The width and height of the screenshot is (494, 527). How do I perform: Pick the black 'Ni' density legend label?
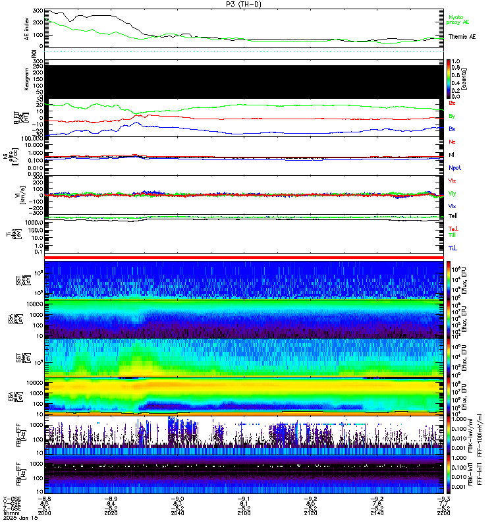point(451,155)
